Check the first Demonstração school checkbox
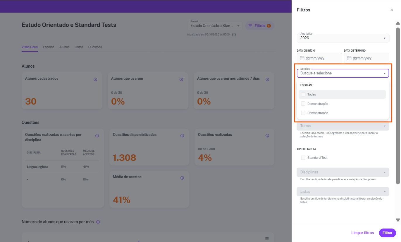 [x=303, y=104]
